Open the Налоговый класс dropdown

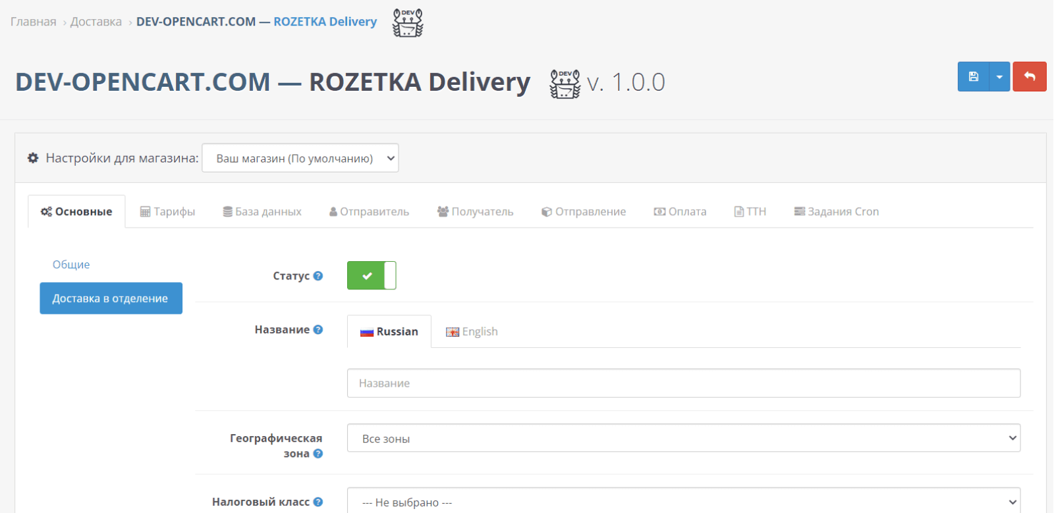[684, 501]
